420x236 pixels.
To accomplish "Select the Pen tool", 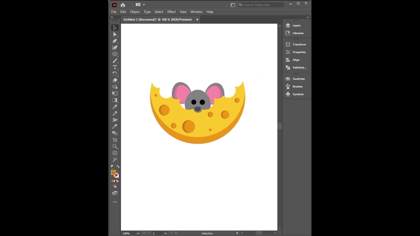I will [x=115, y=41].
